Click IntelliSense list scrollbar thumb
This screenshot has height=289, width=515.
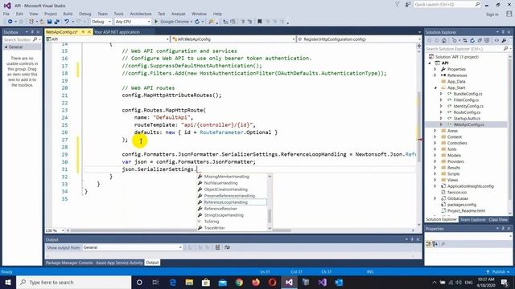[x=270, y=216]
